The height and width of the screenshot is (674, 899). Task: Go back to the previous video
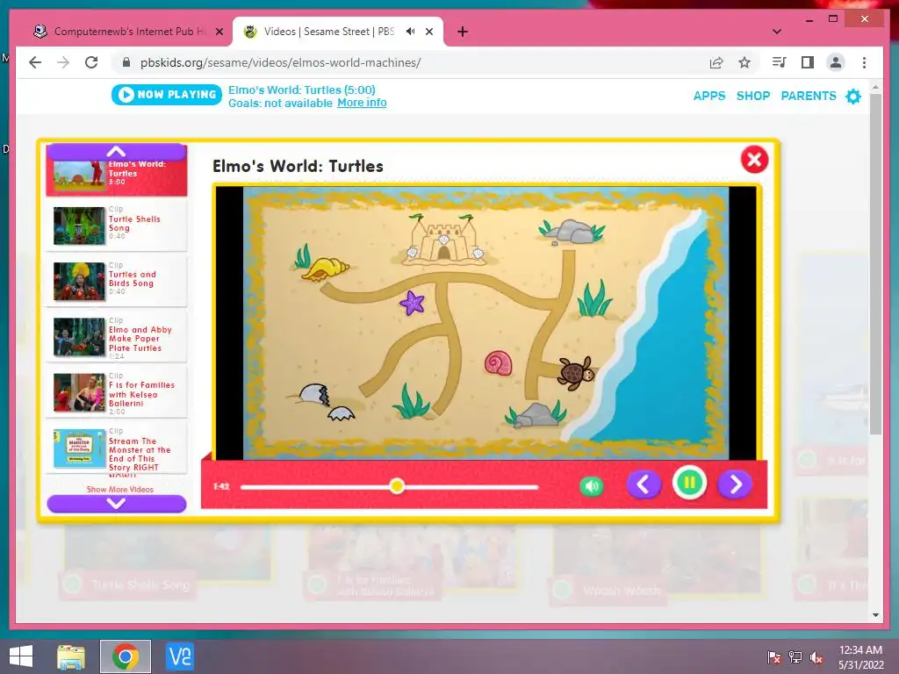[644, 484]
